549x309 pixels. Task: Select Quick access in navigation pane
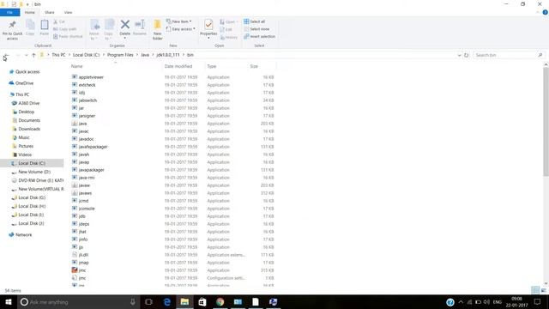tap(27, 72)
